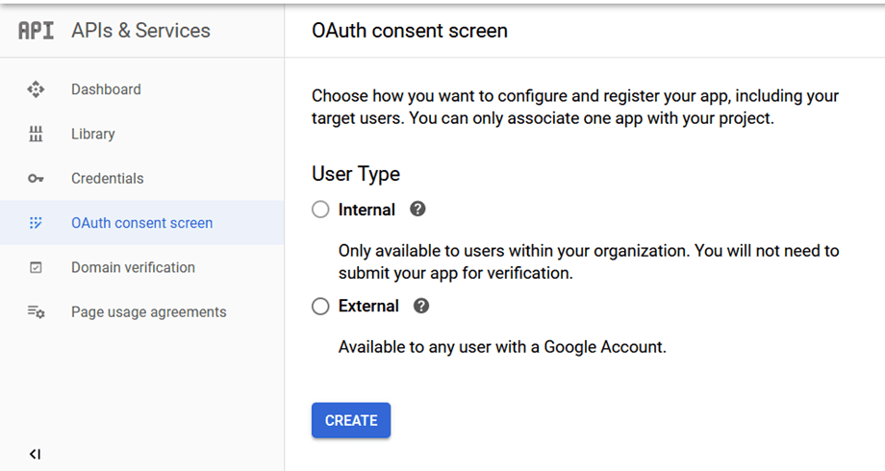
Task: Click the Dashboard sidebar icon
Action: click(x=36, y=89)
